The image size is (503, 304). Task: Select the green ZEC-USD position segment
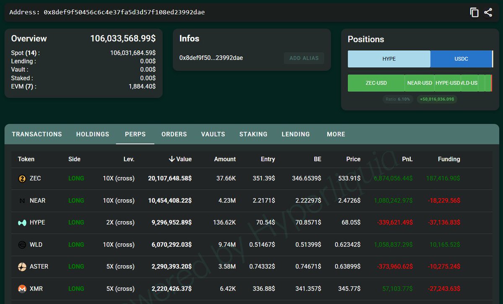[x=376, y=83]
